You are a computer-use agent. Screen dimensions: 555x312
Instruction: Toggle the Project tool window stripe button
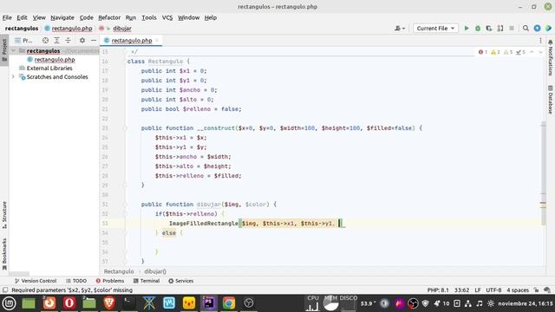pos(4,50)
